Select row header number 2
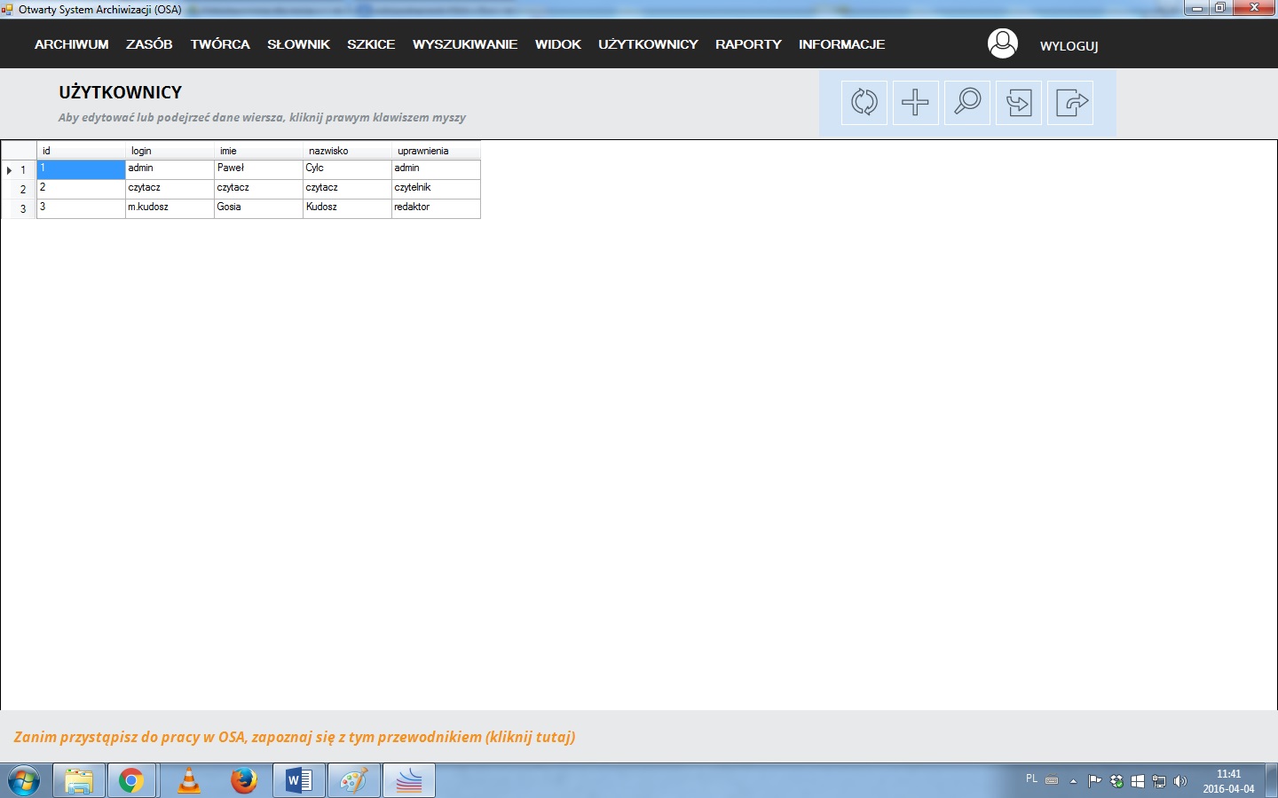This screenshot has width=1278, height=798. 19,189
